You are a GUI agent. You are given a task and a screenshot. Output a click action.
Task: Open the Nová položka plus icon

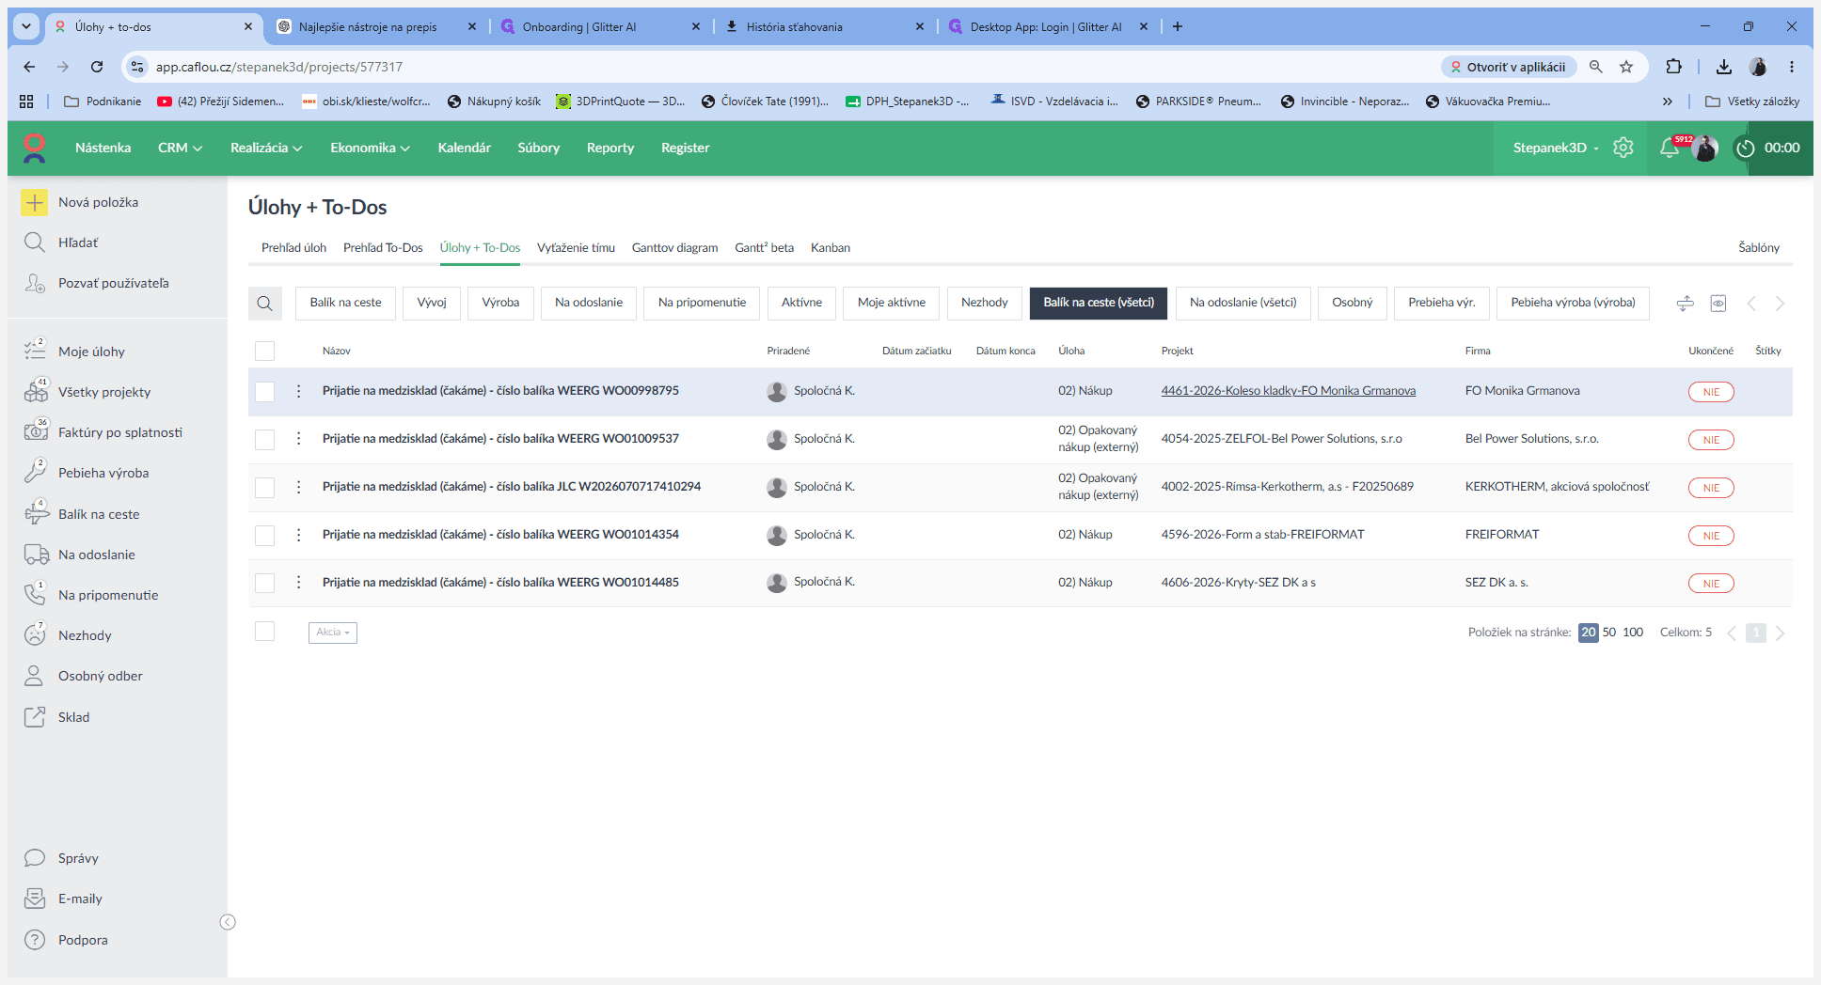point(35,202)
